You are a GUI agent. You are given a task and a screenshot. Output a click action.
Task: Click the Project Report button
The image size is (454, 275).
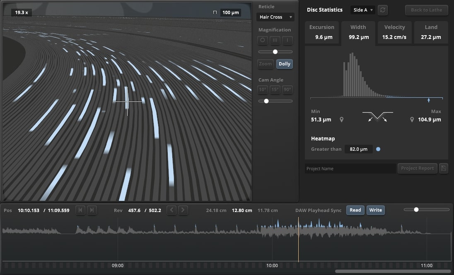click(x=417, y=169)
